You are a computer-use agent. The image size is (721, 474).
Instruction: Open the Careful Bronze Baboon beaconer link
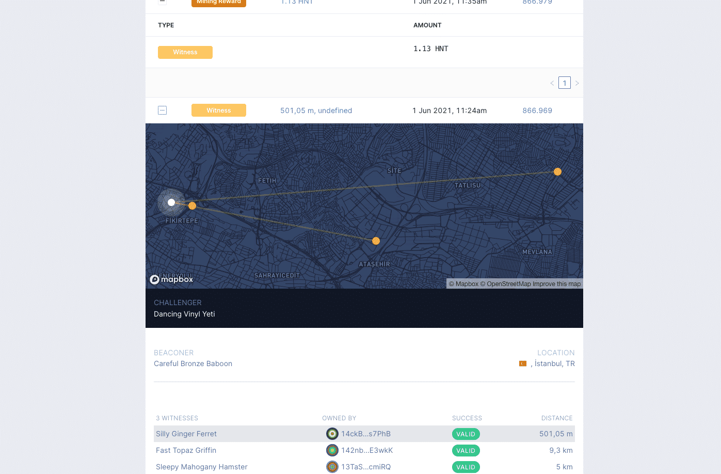point(193,364)
